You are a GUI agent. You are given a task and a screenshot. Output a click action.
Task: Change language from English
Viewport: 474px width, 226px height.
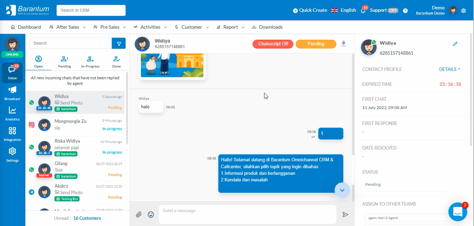click(344, 10)
